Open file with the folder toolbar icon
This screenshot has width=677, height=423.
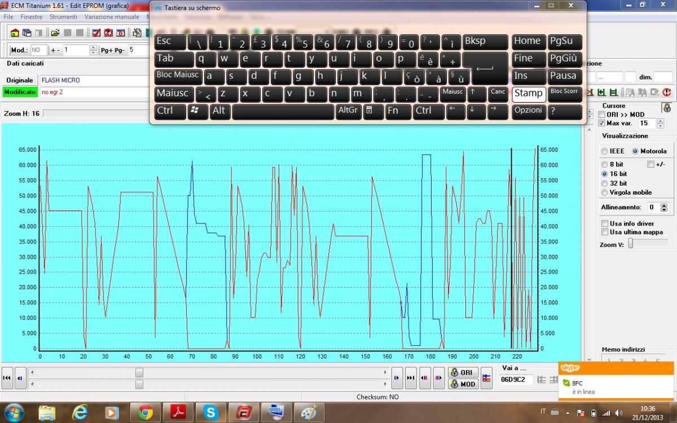55,33
